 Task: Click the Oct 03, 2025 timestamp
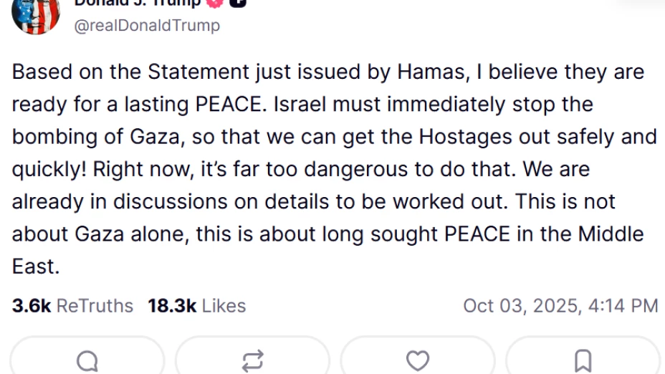point(560,306)
